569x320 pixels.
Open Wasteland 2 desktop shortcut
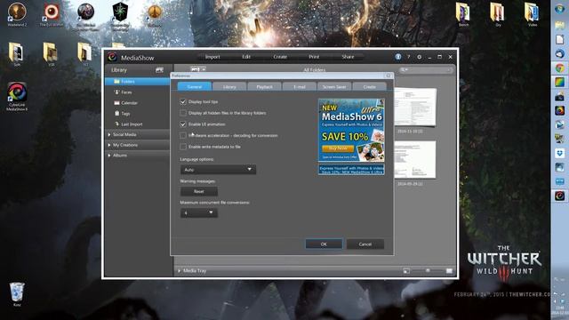pyautogui.click(x=17, y=14)
